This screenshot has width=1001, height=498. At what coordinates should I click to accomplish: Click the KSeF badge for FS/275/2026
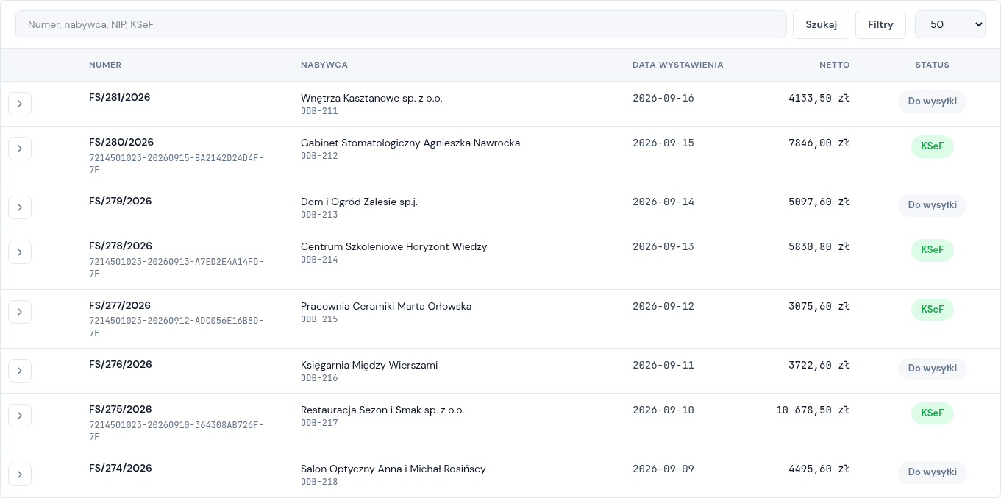(x=933, y=413)
